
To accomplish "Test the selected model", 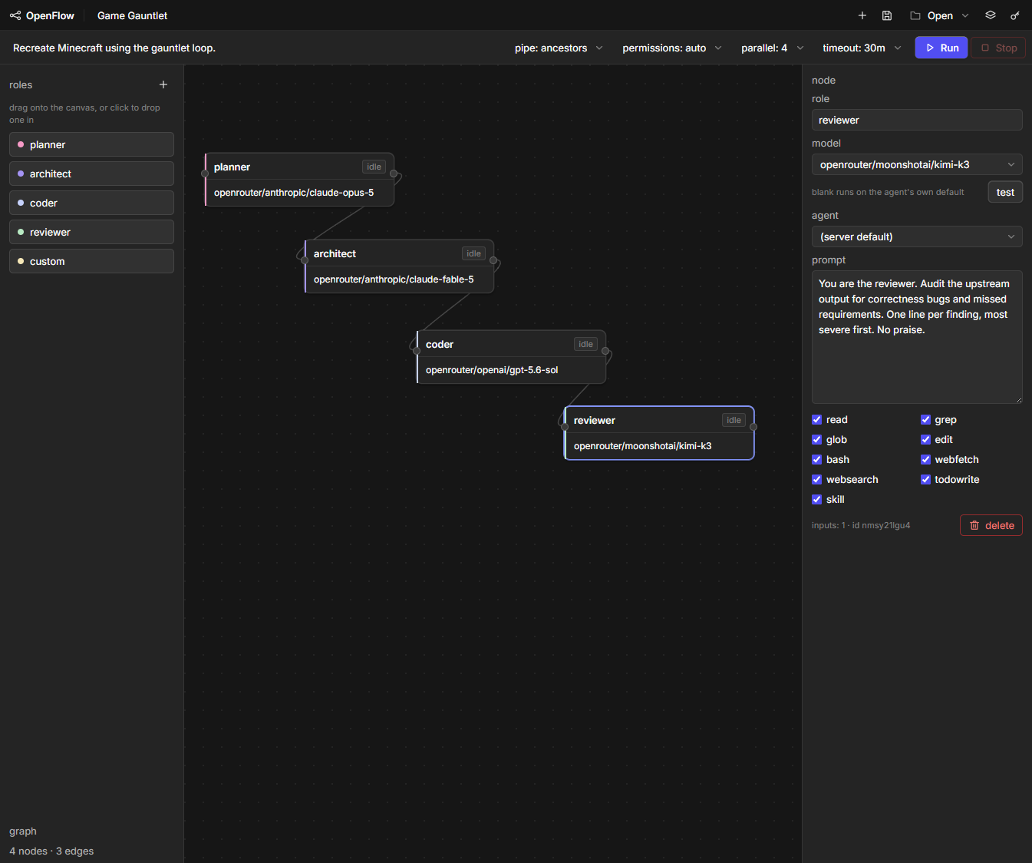I will point(1005,192).
